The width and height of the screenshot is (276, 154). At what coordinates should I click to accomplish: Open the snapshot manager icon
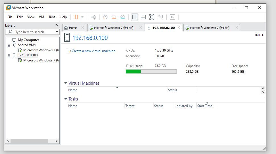point(123,17)
